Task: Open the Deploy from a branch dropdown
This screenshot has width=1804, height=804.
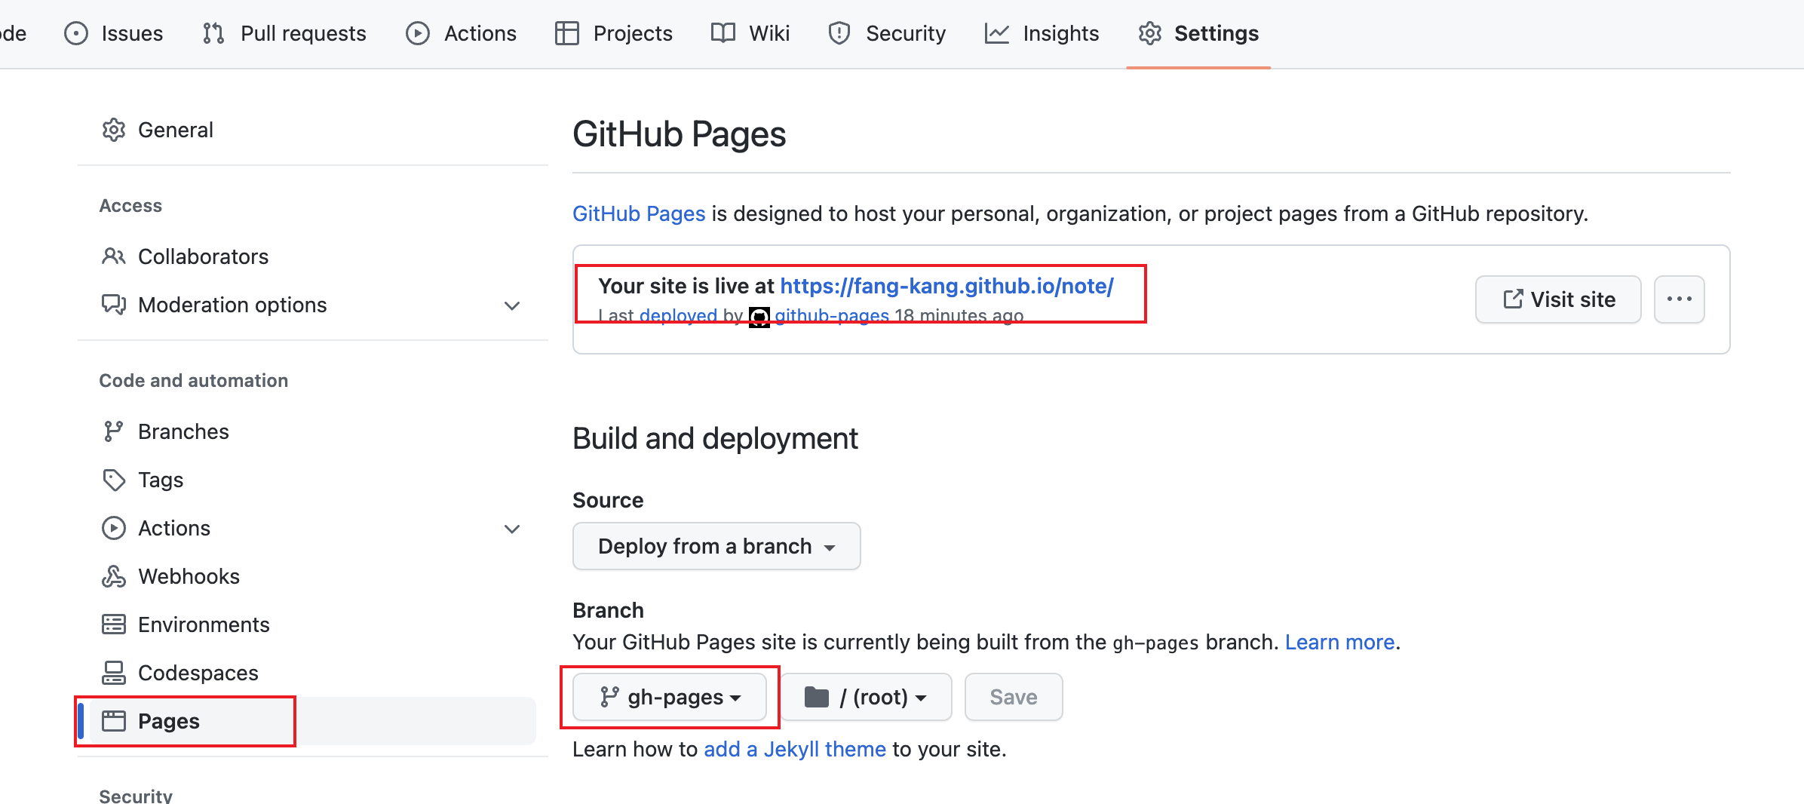Action: click(716, 546)
